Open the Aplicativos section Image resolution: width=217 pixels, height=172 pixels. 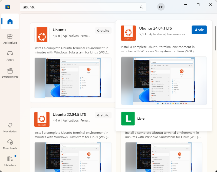pos(10,39)
